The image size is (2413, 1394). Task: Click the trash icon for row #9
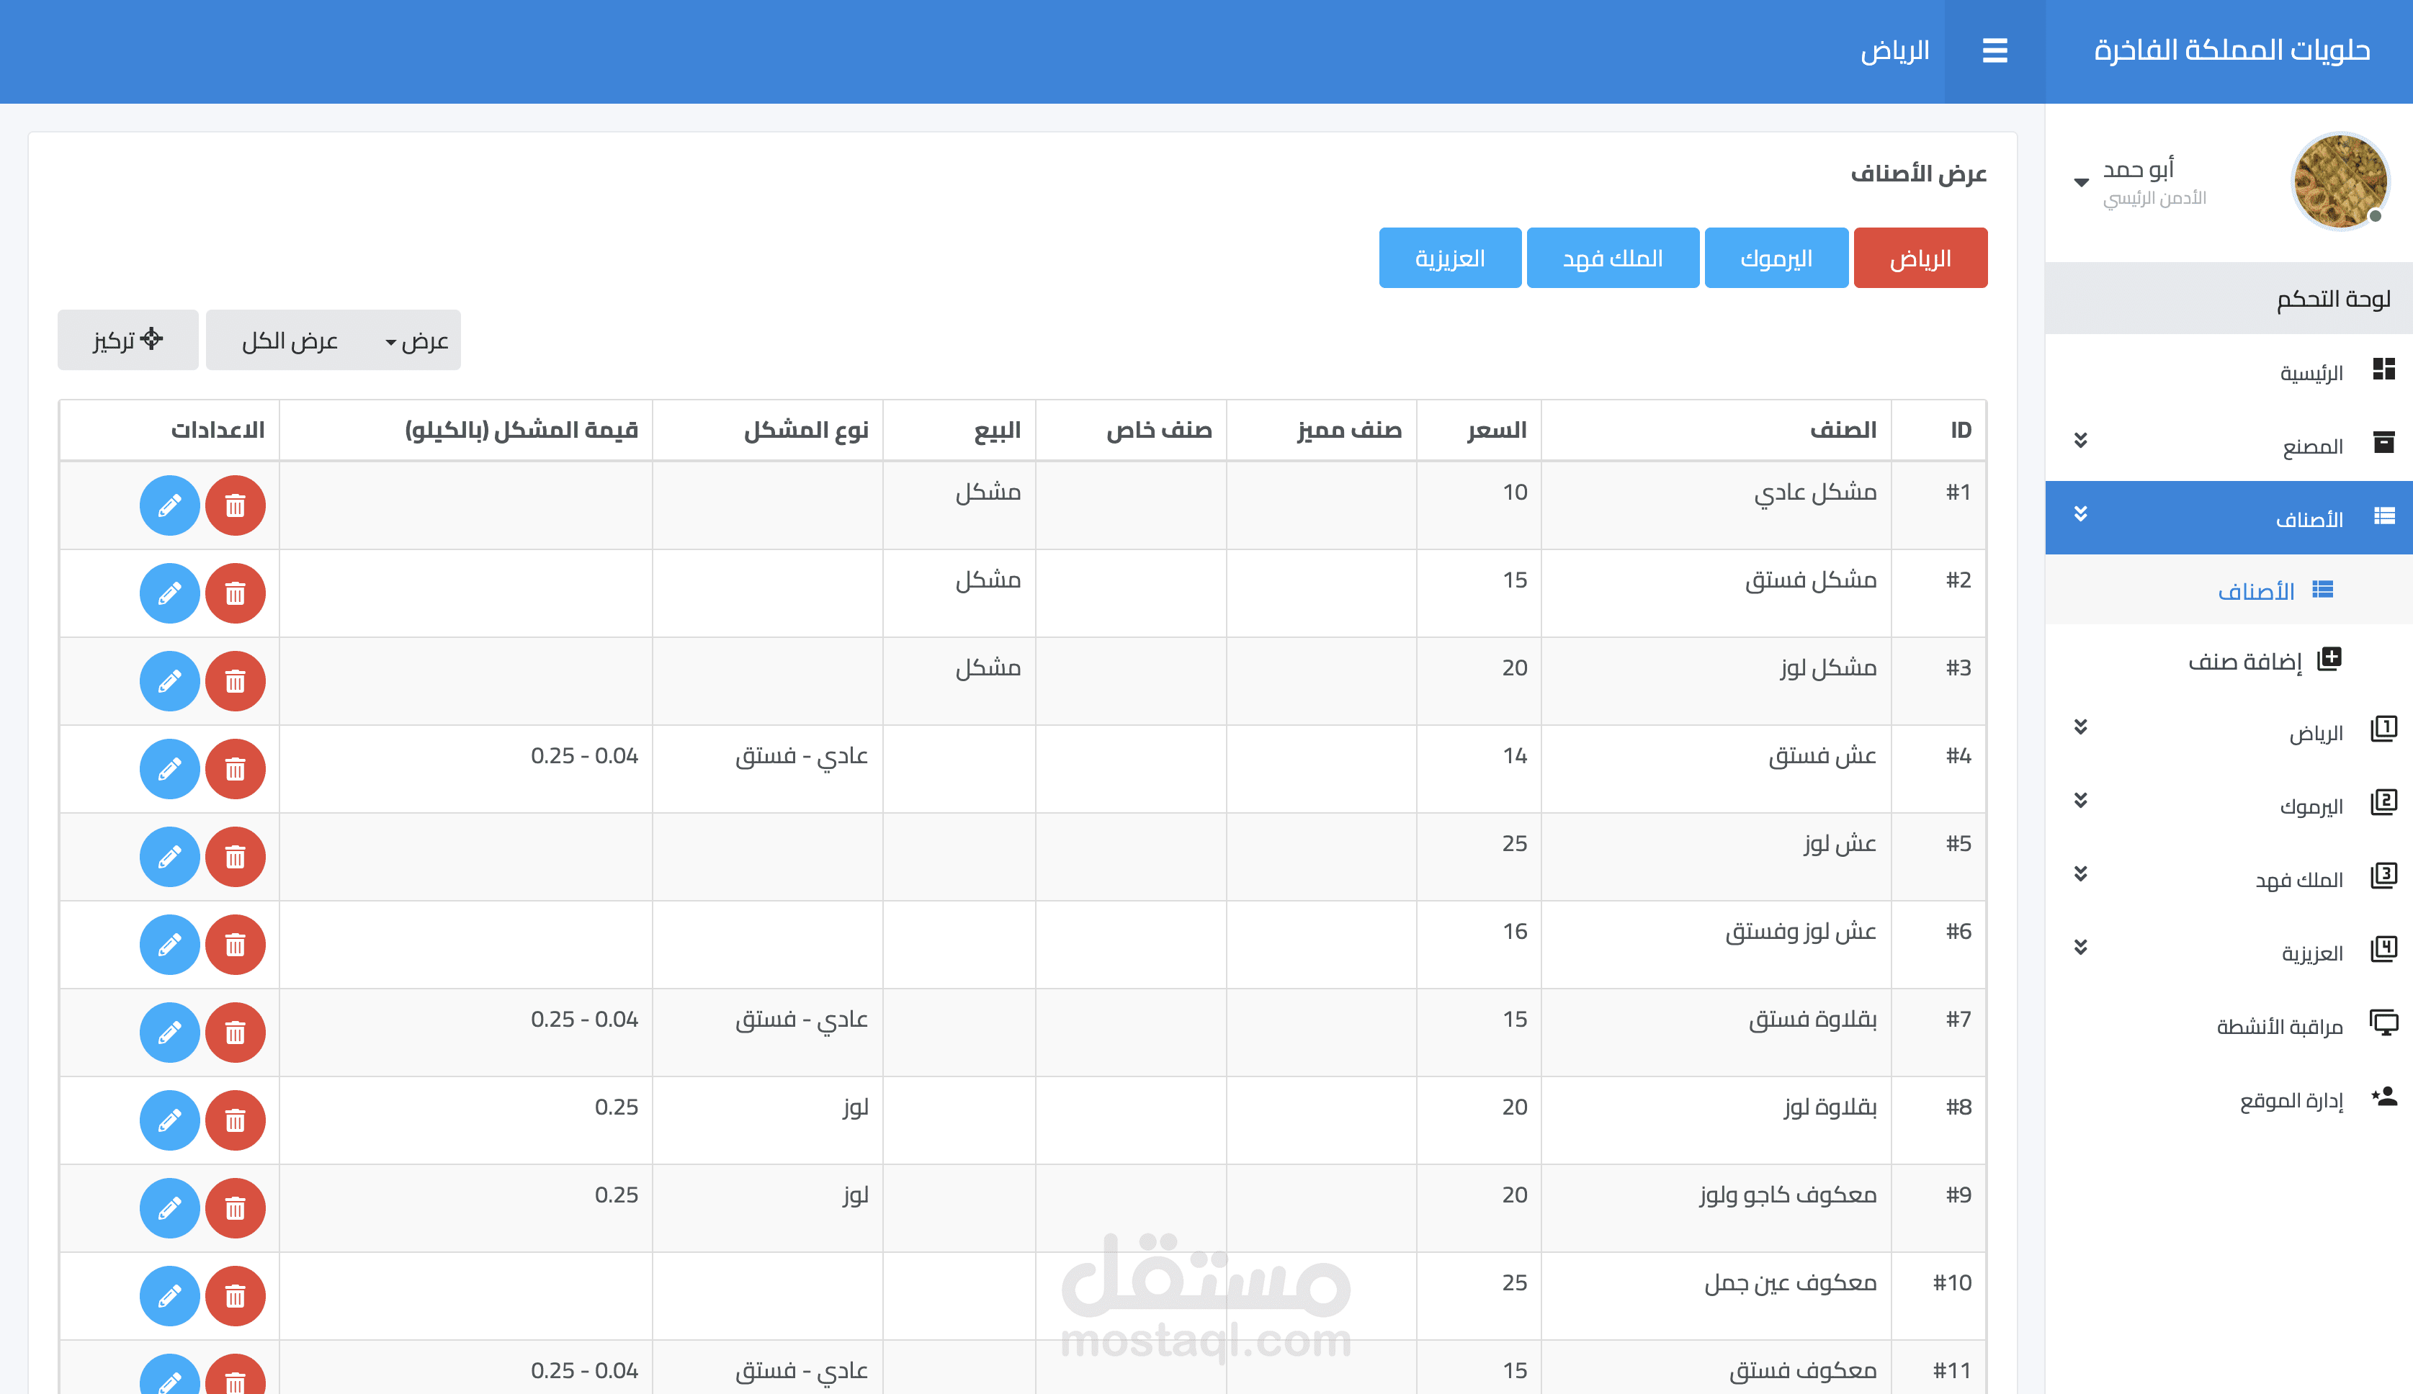pos(235,1208)
